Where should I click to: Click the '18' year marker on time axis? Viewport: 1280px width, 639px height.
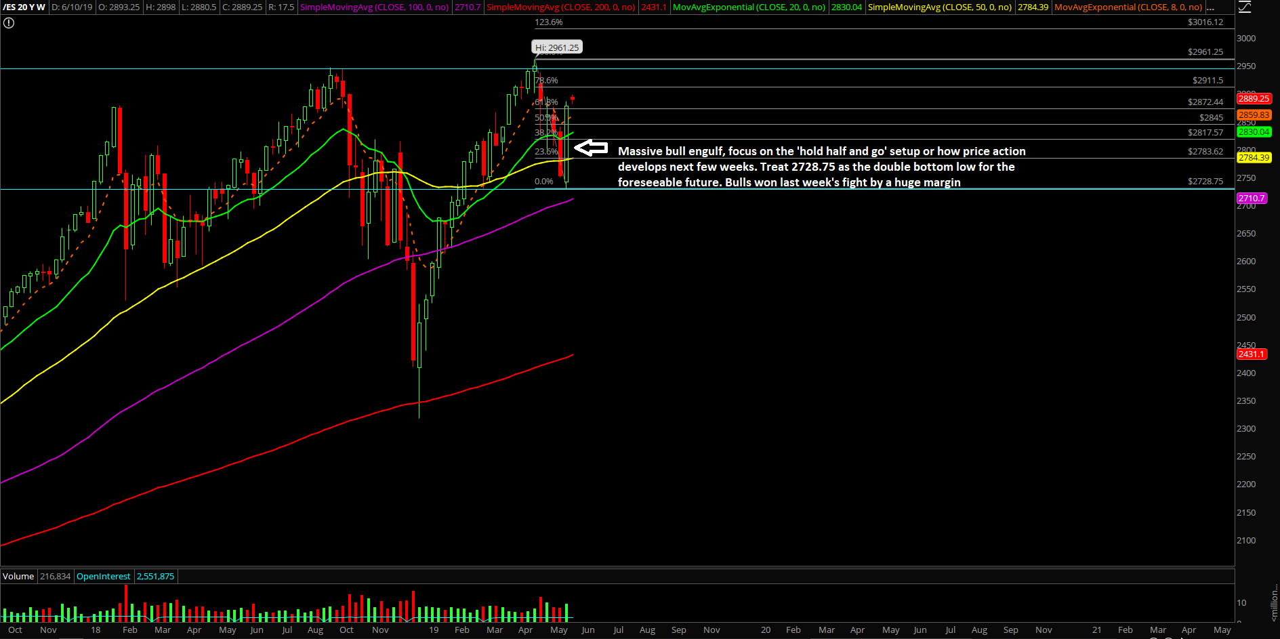point(96,630)
